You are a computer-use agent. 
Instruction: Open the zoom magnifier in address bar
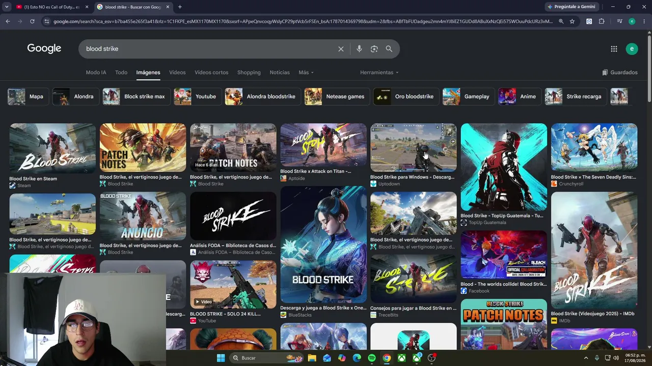(561, 21)
